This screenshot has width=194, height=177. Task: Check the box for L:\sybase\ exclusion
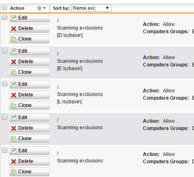[x=4, y=84]
